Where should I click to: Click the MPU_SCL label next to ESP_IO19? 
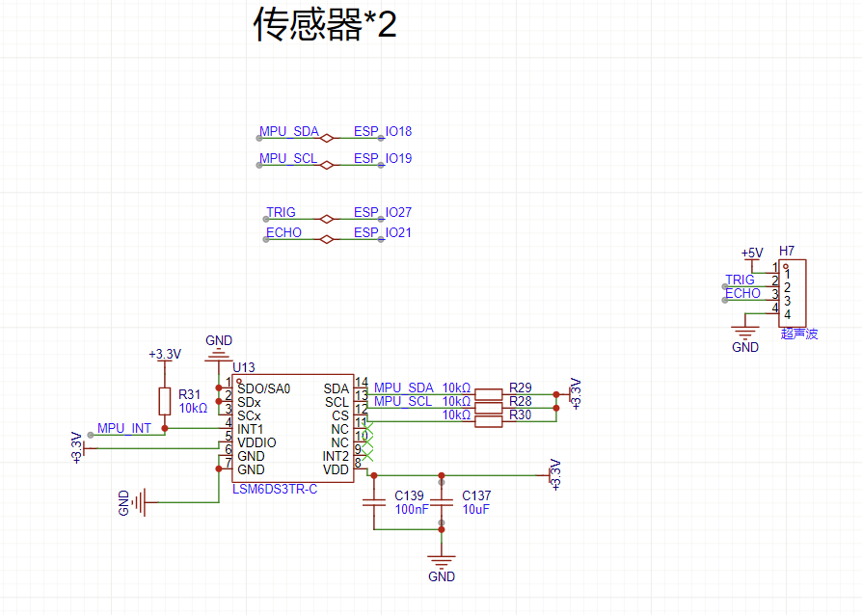pos(288,158)
